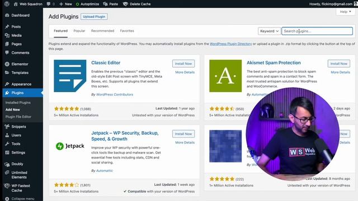Install the Akismet Spam Protection plugin
This screenshot has width=358, height=201.
[339, 64]
